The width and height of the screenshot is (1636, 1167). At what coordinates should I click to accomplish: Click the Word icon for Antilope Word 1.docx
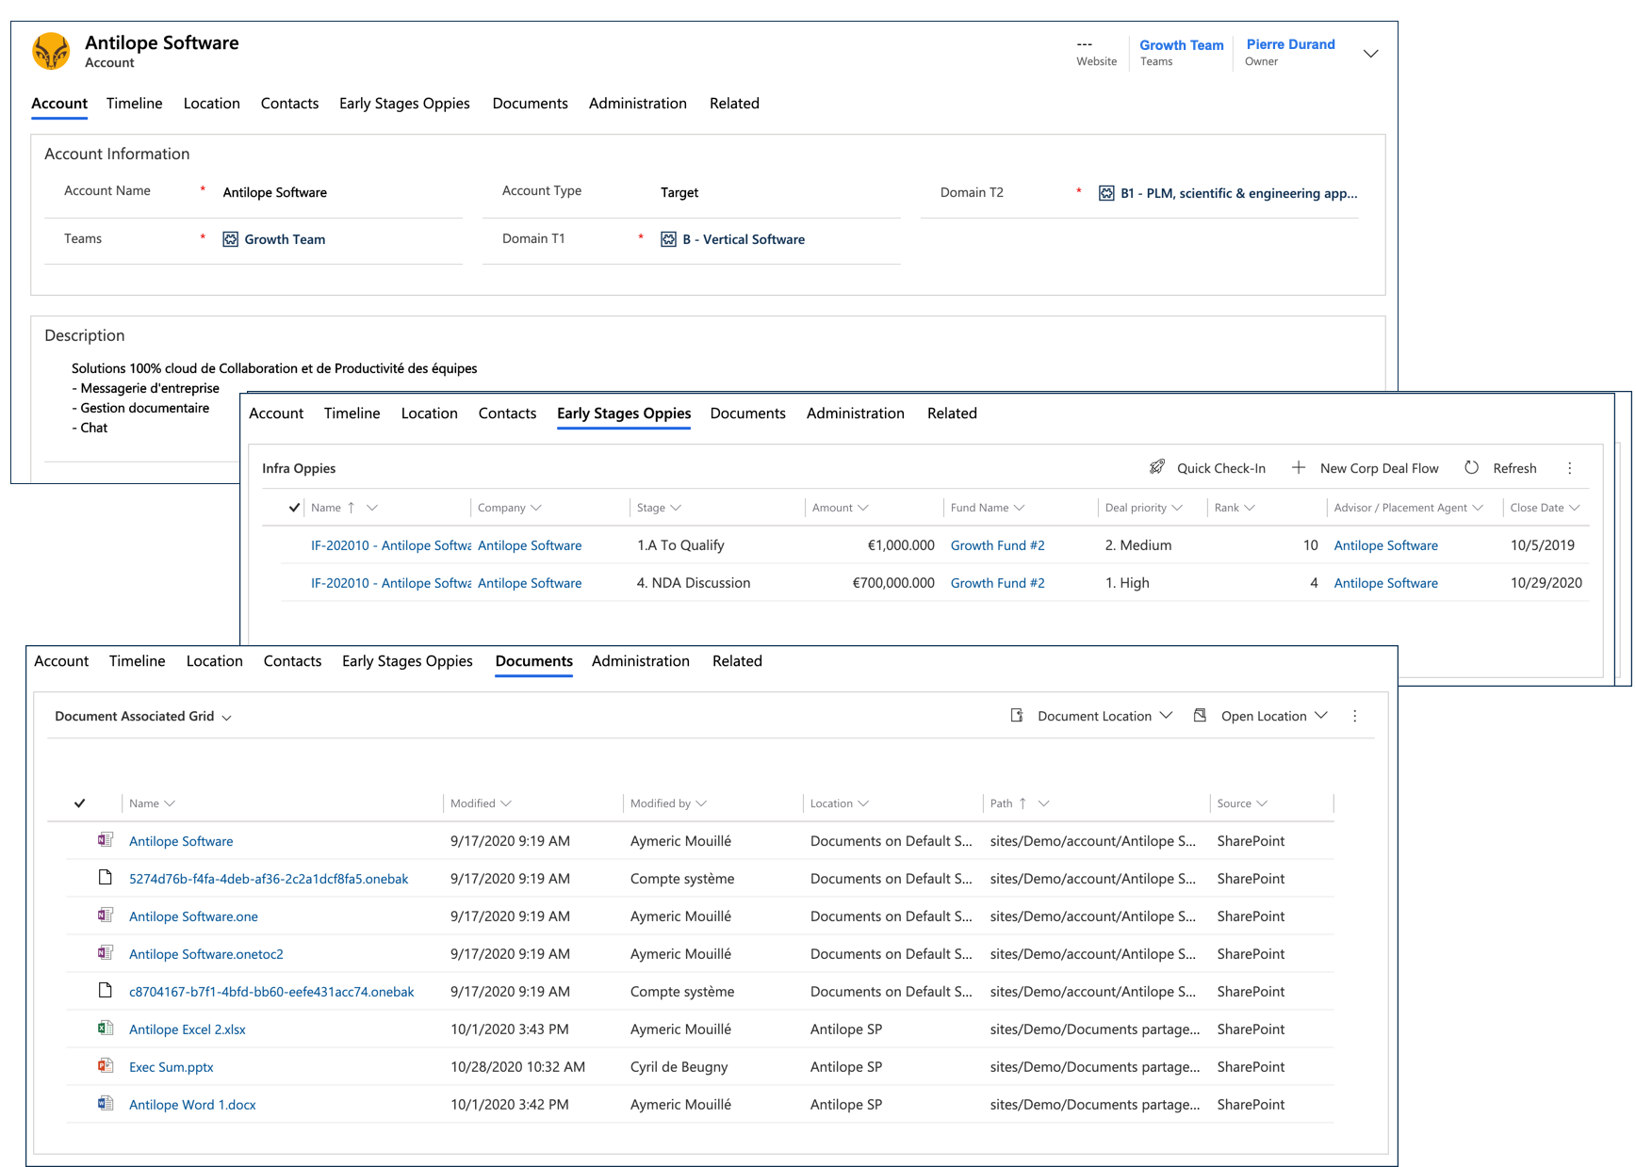106,1103
